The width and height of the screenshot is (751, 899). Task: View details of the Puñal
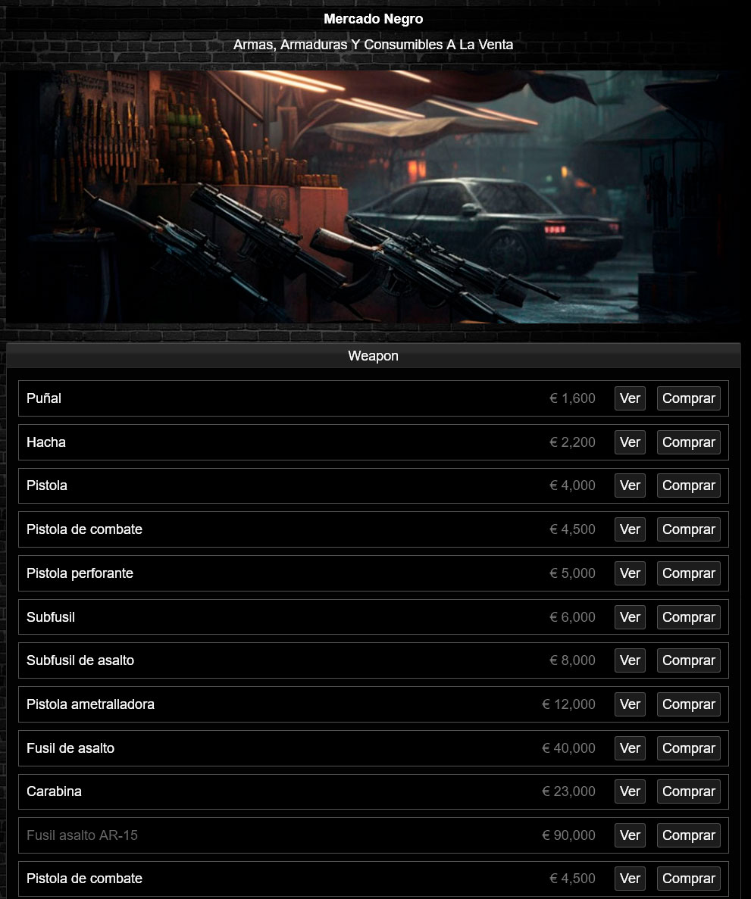click(x=630, y=398)
